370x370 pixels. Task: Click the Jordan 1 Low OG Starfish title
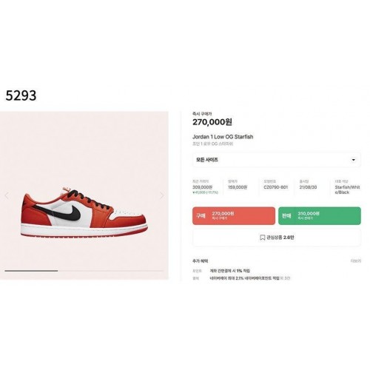click(x=223, y=137)
